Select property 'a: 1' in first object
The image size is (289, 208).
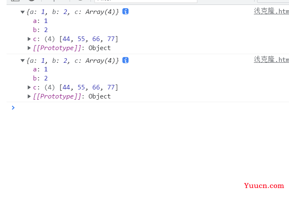(x=41, y=21)
